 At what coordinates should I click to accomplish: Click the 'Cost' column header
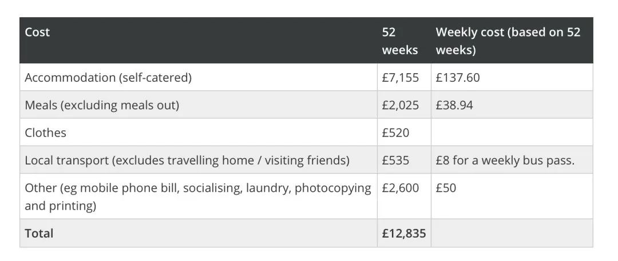point(37,33)
